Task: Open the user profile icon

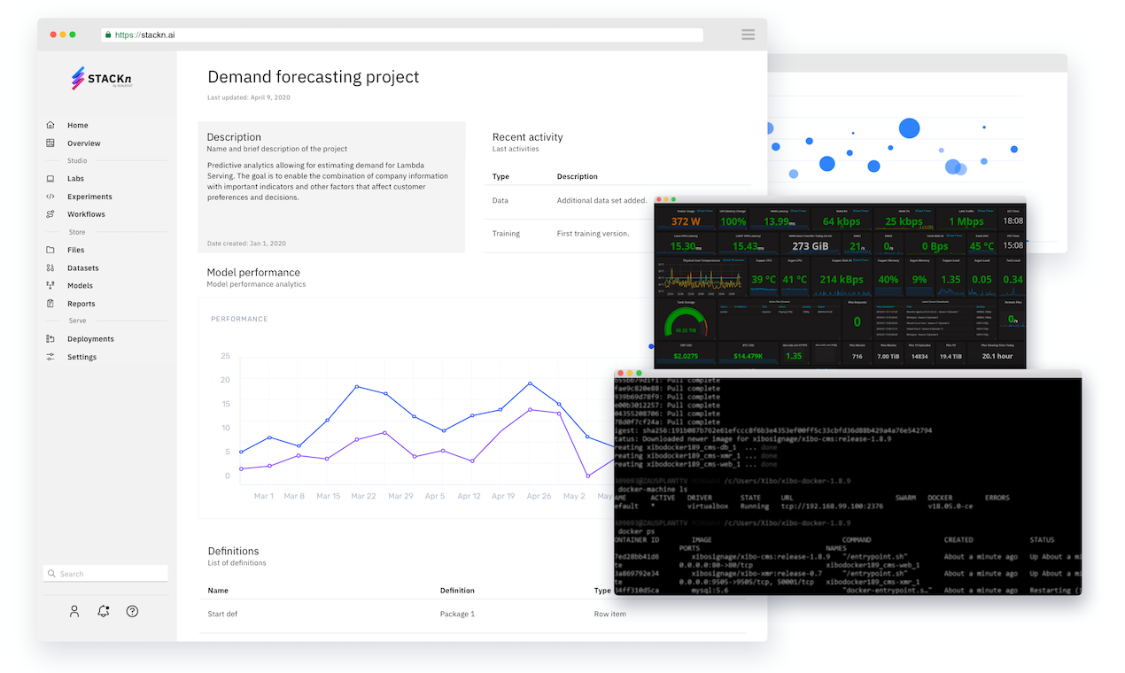Action: pos(74,611)
